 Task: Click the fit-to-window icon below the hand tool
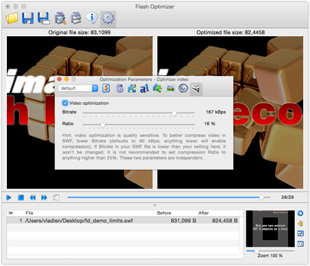coord(300,234)
